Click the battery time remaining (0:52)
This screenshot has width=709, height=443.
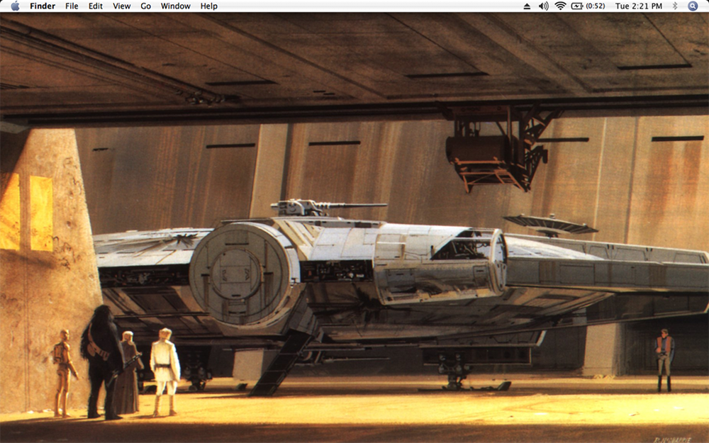[595, 6]
